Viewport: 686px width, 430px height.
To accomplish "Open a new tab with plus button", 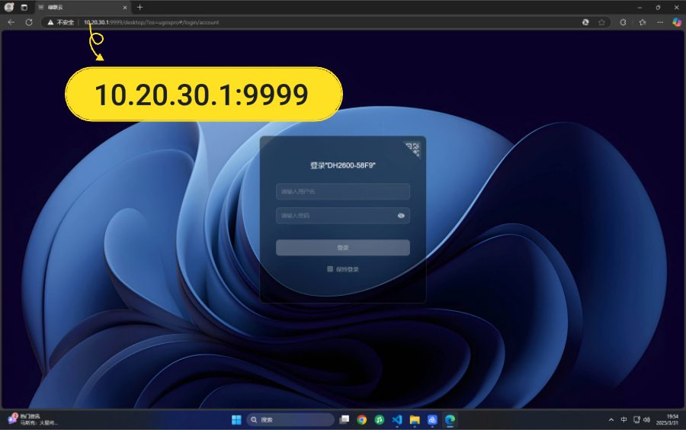I will tap(139, 8).
